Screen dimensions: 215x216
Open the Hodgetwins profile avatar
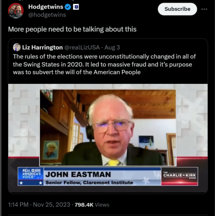tap(16, 11)
